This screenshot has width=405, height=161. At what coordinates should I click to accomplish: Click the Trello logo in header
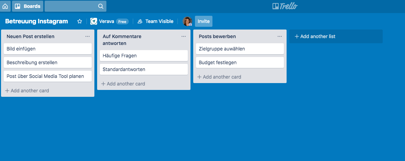click(285, 6)
